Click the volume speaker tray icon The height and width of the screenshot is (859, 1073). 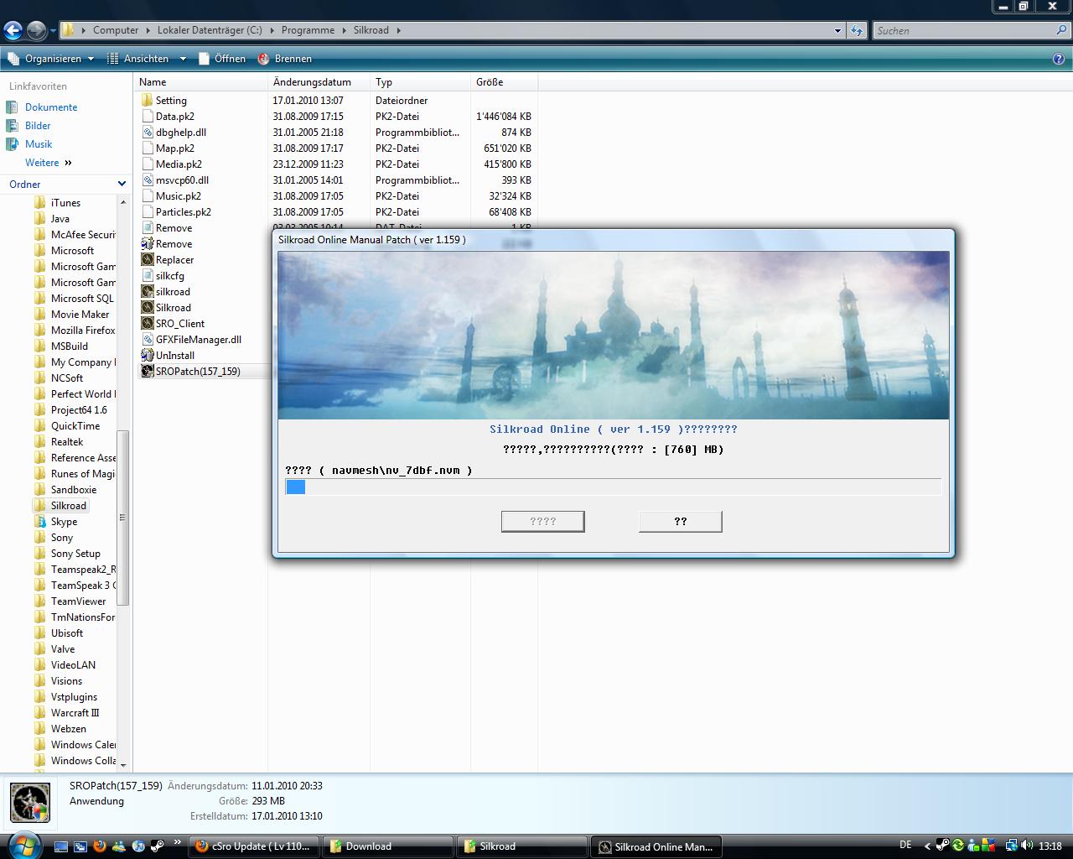pos(1029,846)
